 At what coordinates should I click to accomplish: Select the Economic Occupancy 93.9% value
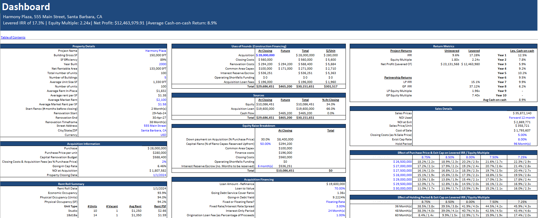pos(162,193)
